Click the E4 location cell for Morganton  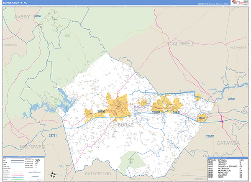241,171
